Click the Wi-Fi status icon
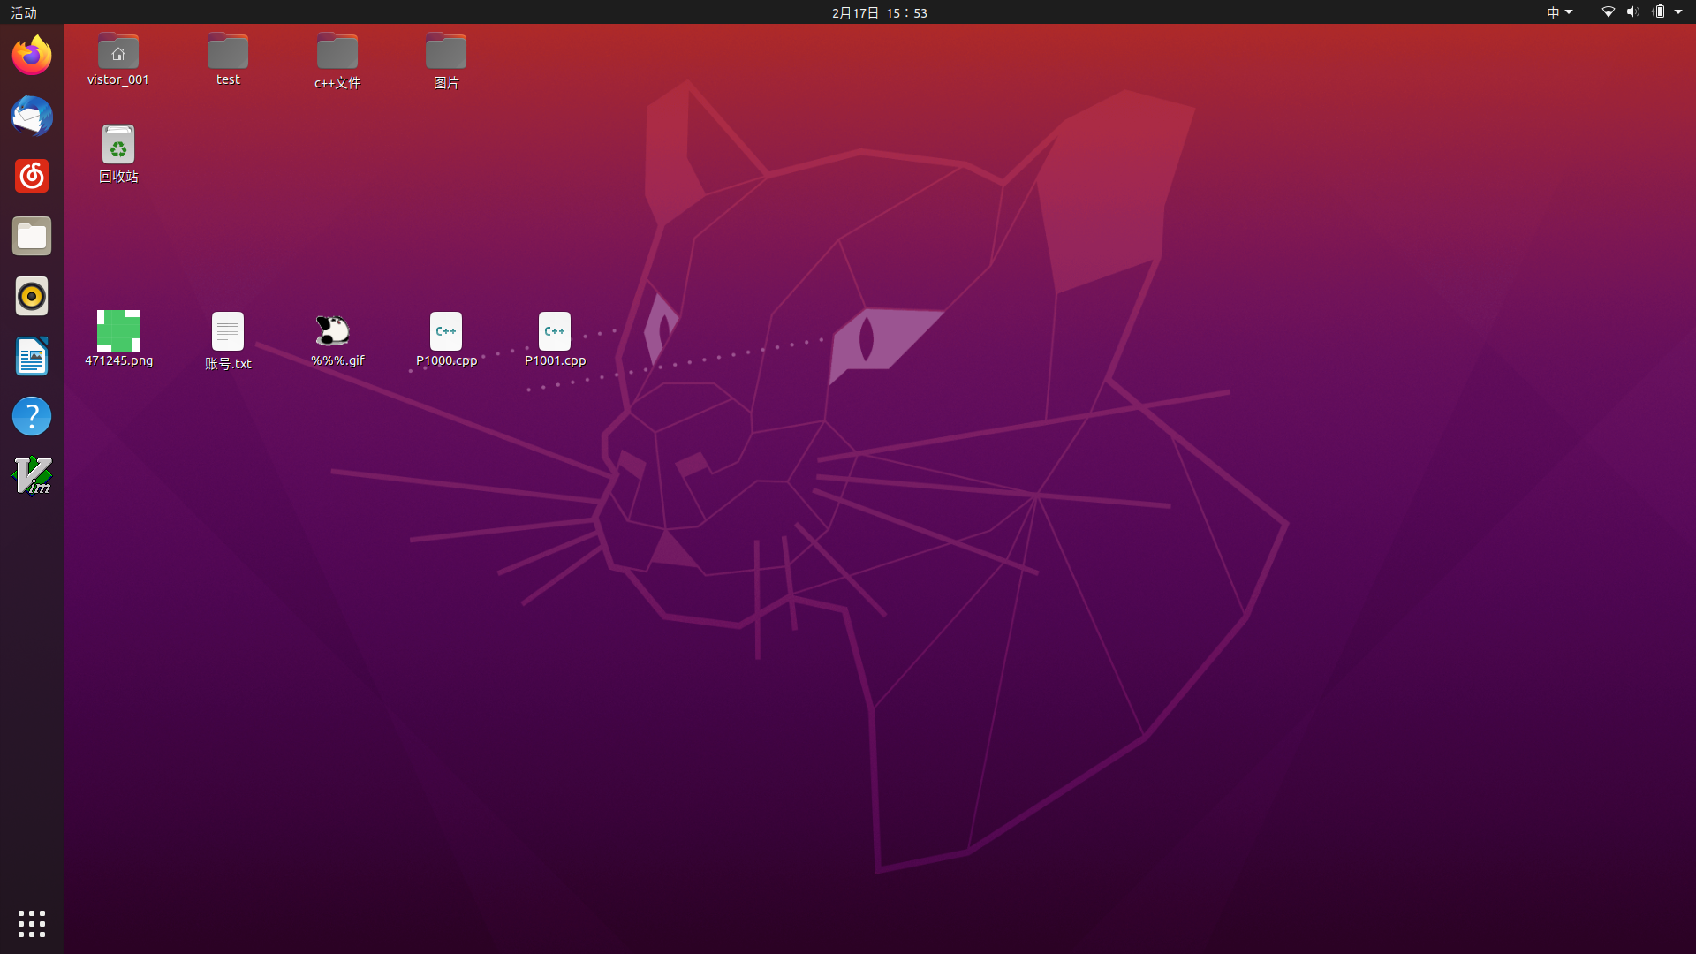 point(1608,12)
